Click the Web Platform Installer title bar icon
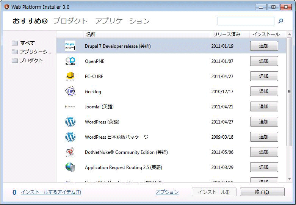296x205 pixels. tap(7, 6)
